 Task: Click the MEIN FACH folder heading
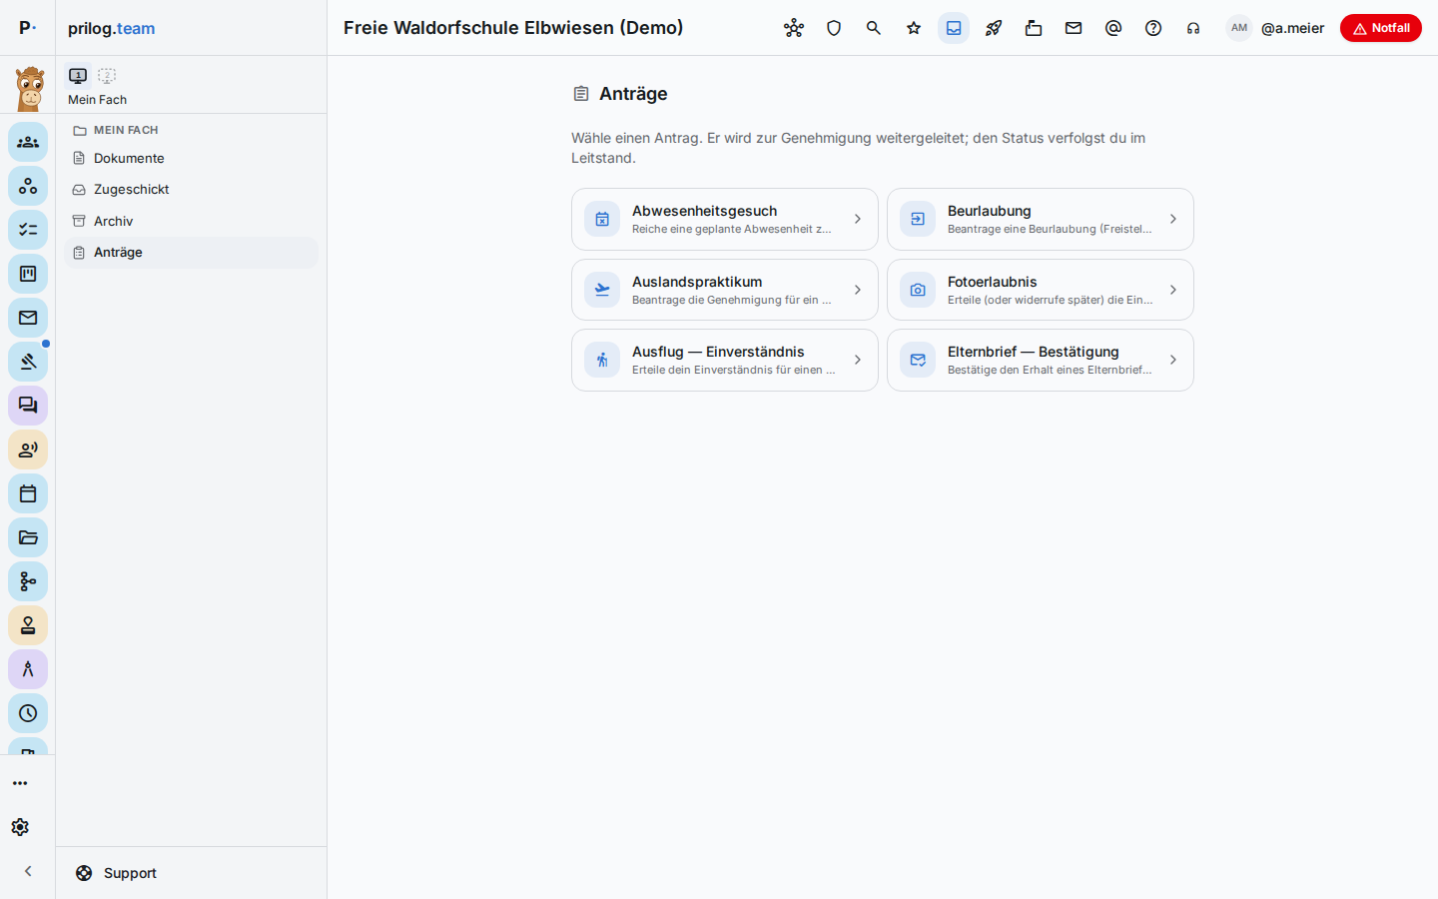(116, 130)
